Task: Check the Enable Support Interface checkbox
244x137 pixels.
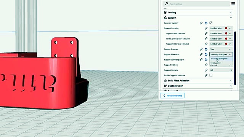Action: pyautogui.click(x=211, y=75)
